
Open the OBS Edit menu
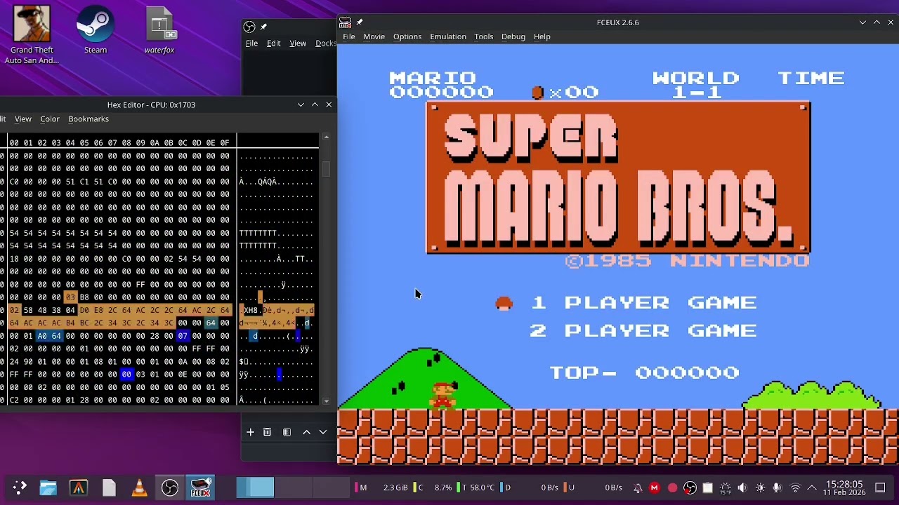(274, 43)
